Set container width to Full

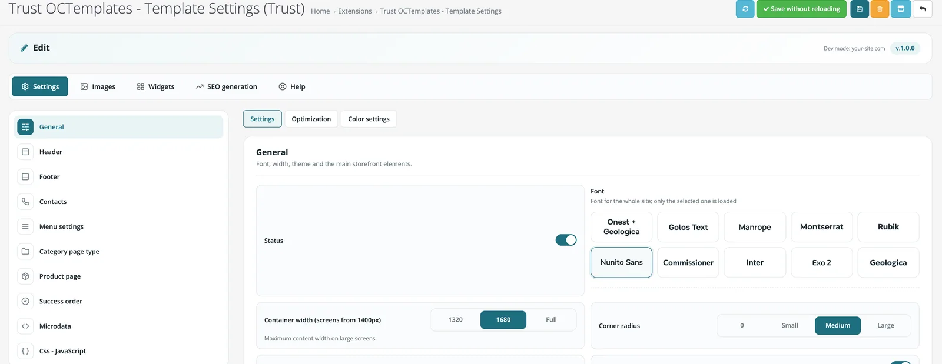(551, 320)
